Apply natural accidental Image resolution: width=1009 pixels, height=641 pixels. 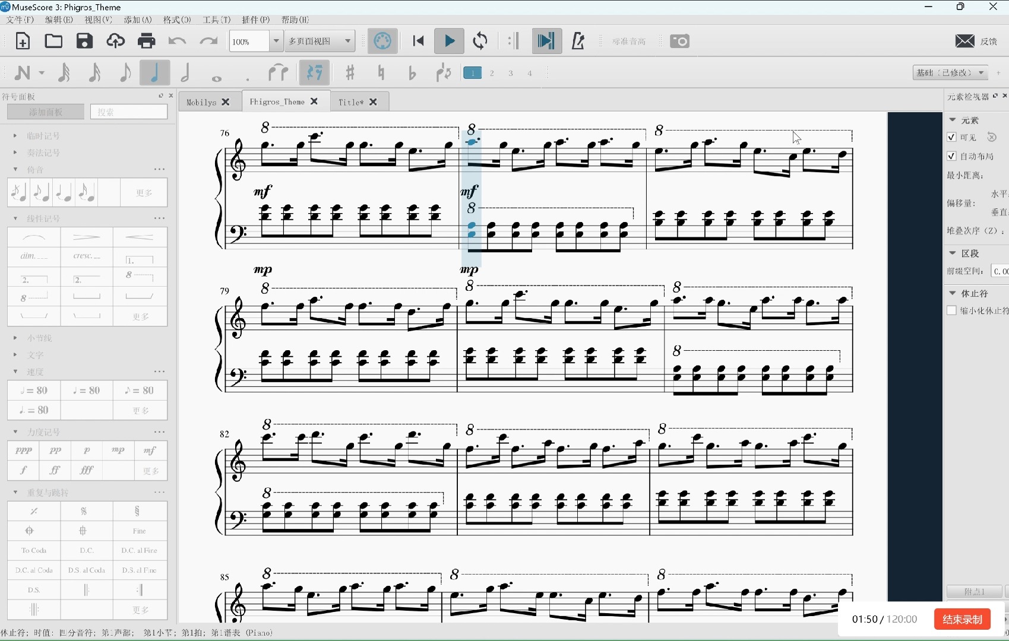pos(381,73)
